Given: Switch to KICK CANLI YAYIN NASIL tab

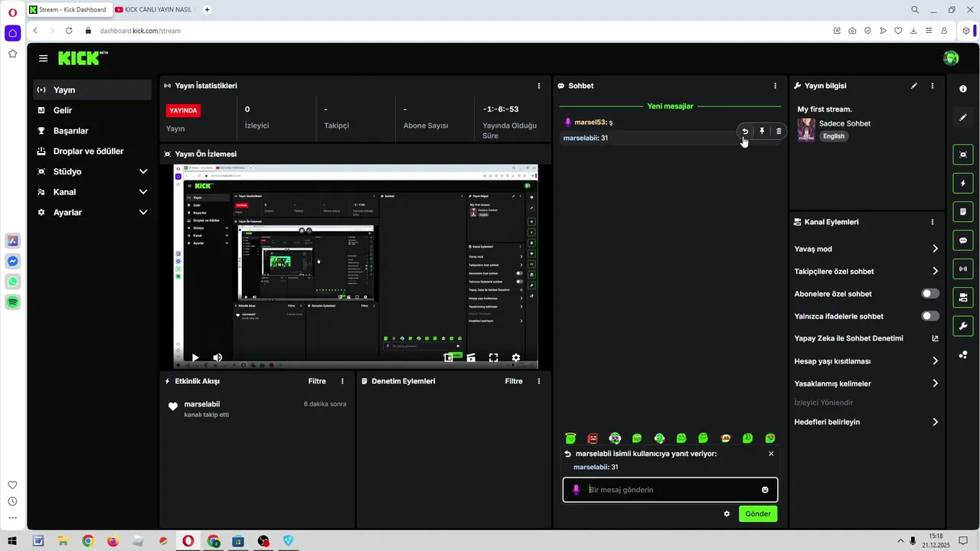Looking at the screenshot, I should tap(155, 9).
